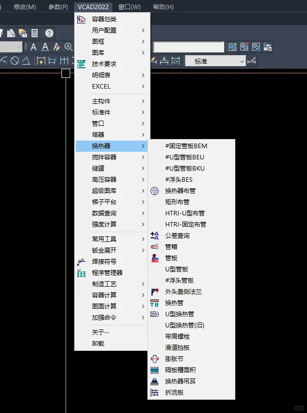Expand the 图框 submenu

pyautogui.click(x=112, y=42)
